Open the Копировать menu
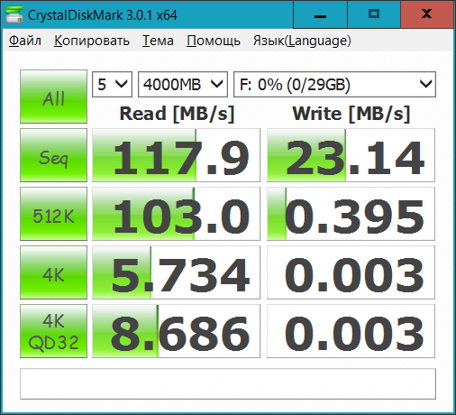Viewport: 456px width, 415px height. click(92, 41)
